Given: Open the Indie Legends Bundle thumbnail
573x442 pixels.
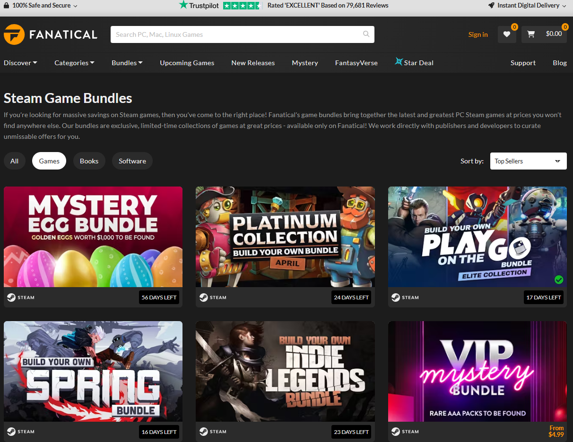Looking at the screenshot, I should point(285,371).
